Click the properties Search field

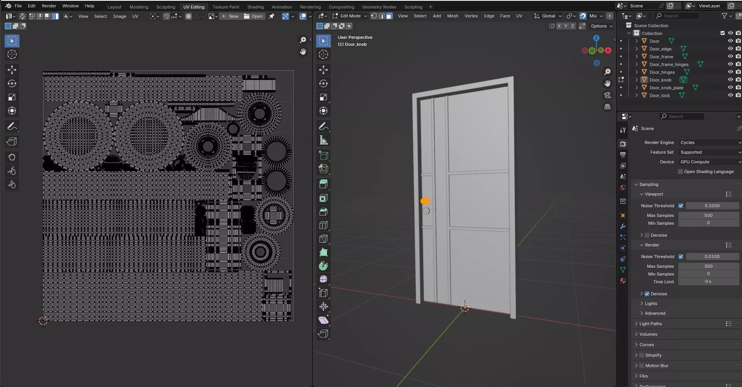point(681,116)
